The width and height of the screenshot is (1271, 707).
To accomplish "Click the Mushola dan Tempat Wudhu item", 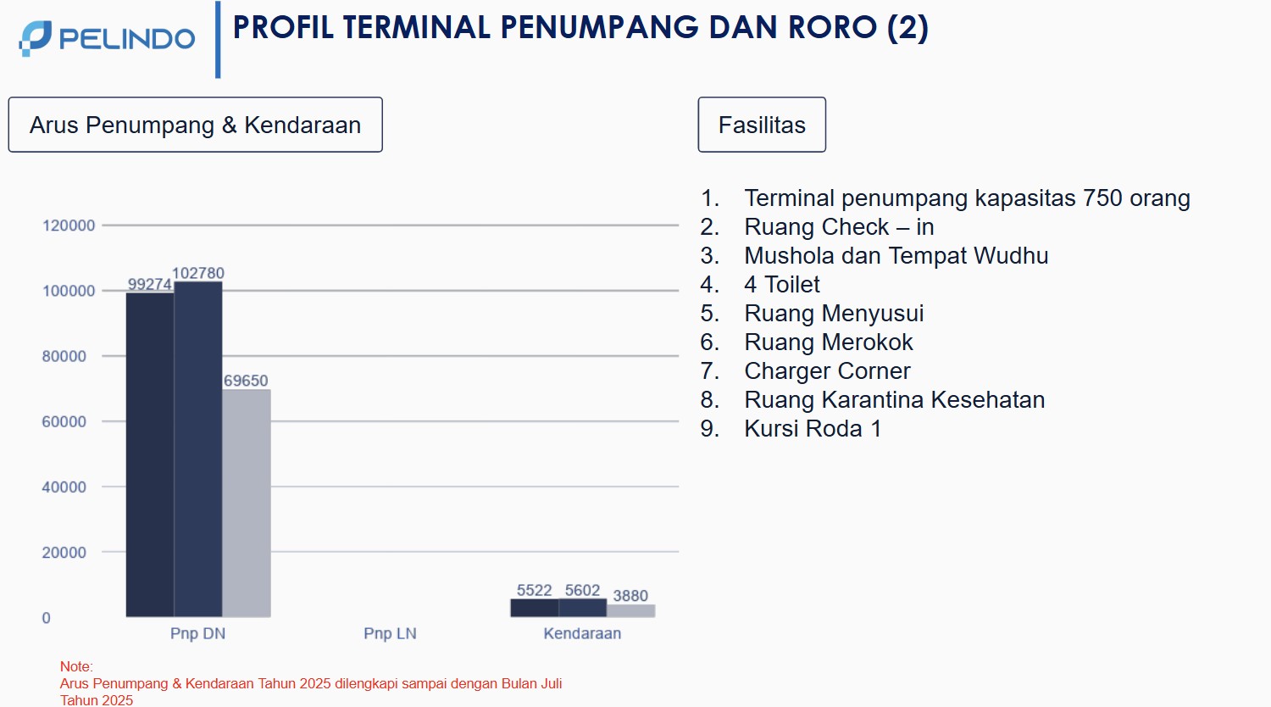I will pos(896,256).
